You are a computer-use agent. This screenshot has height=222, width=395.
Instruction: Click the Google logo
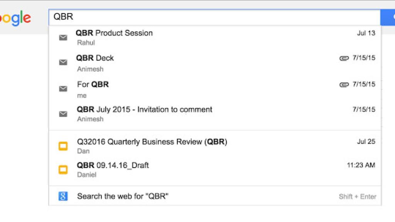[x=15, y=18]
